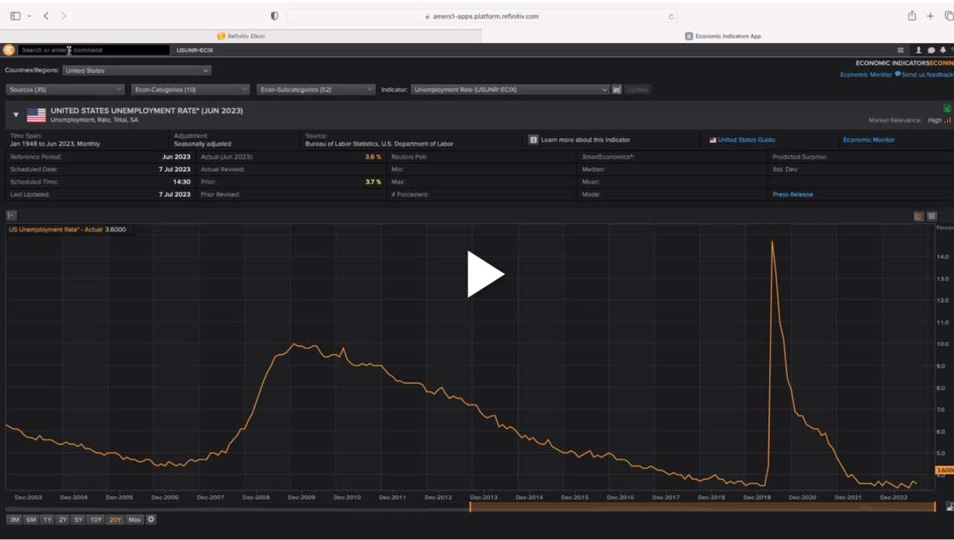This screenshot has width=954, height=540.
Task: Export data with the green Excel icon
Action: point(947,109)
